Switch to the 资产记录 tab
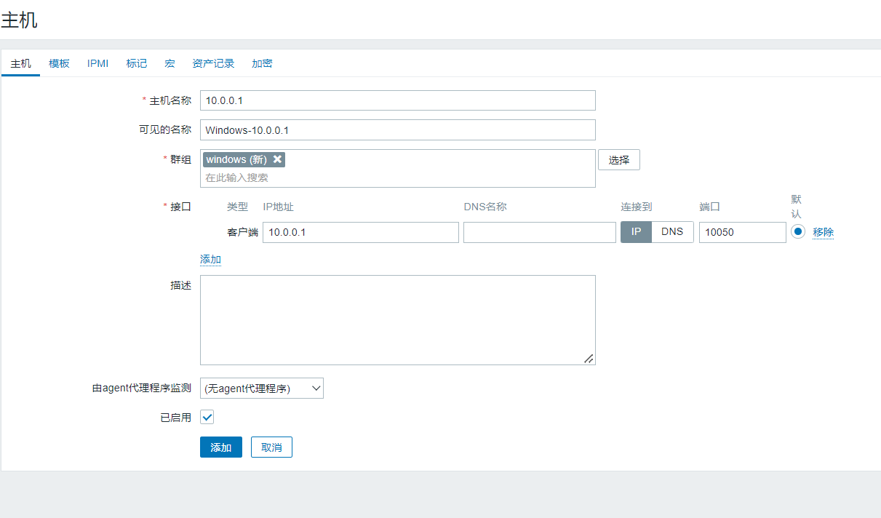Screen dimensions: 881x518 pos(213,63)
